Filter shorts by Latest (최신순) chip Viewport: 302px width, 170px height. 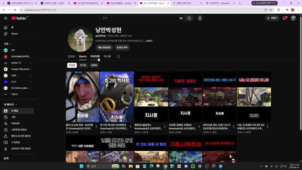click(72, 65)
